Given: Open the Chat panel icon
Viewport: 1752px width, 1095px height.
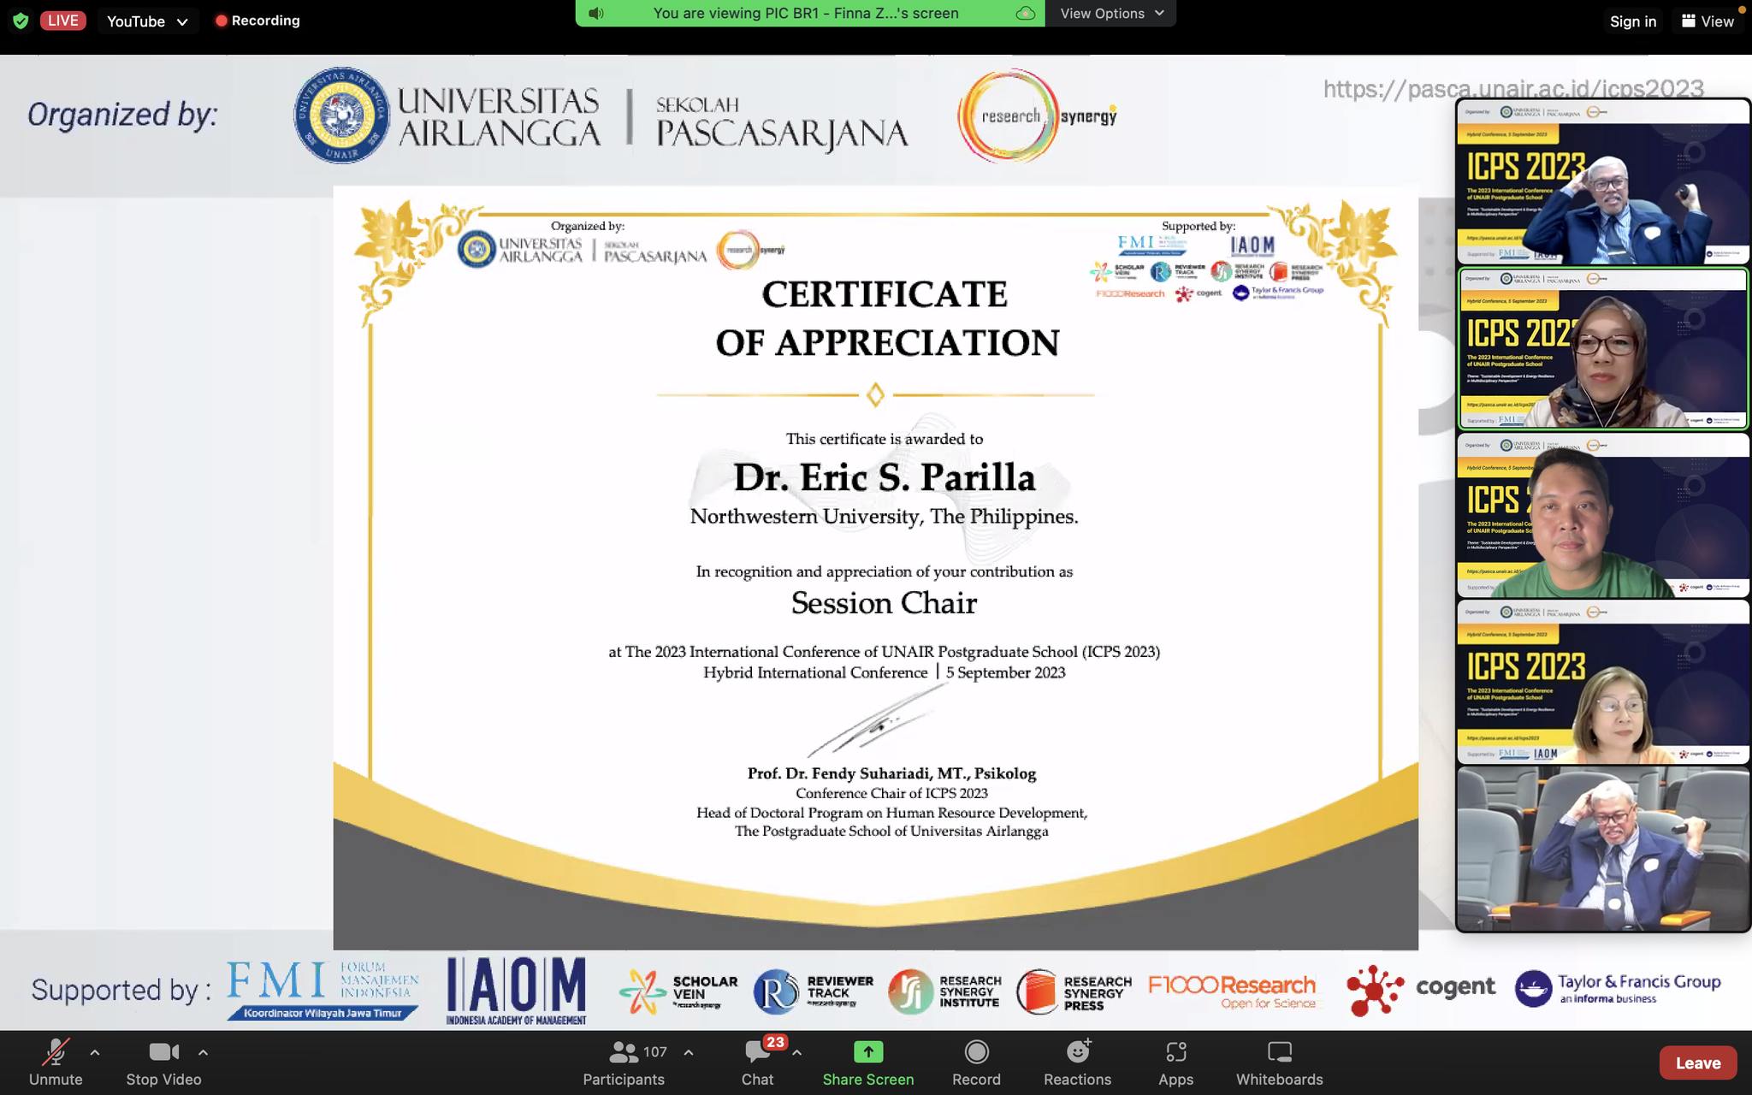Looking at the screenshot, I should pos(757,1052).
